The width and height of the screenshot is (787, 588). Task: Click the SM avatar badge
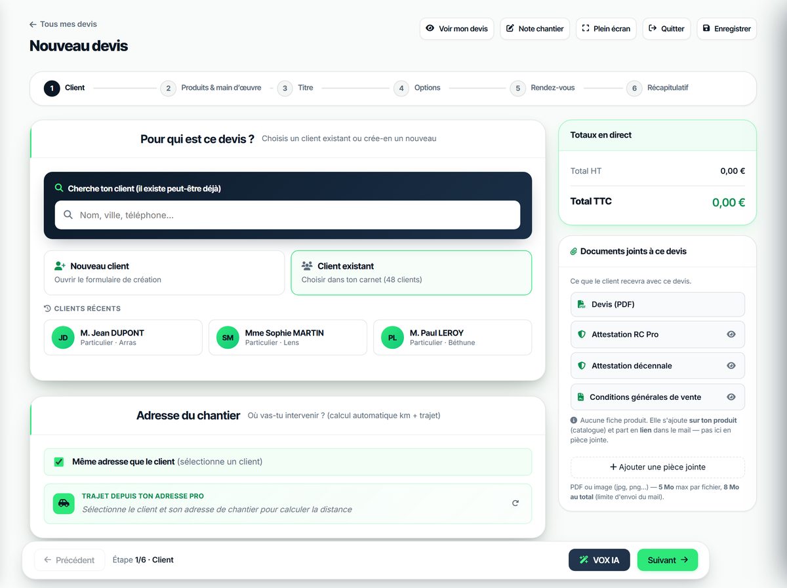(x=228, y=338)
